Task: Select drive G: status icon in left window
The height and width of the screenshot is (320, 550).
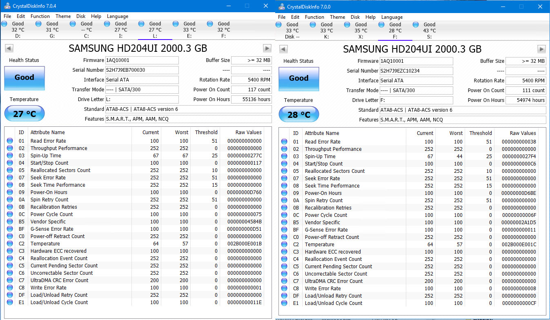Action: point(38,24)
